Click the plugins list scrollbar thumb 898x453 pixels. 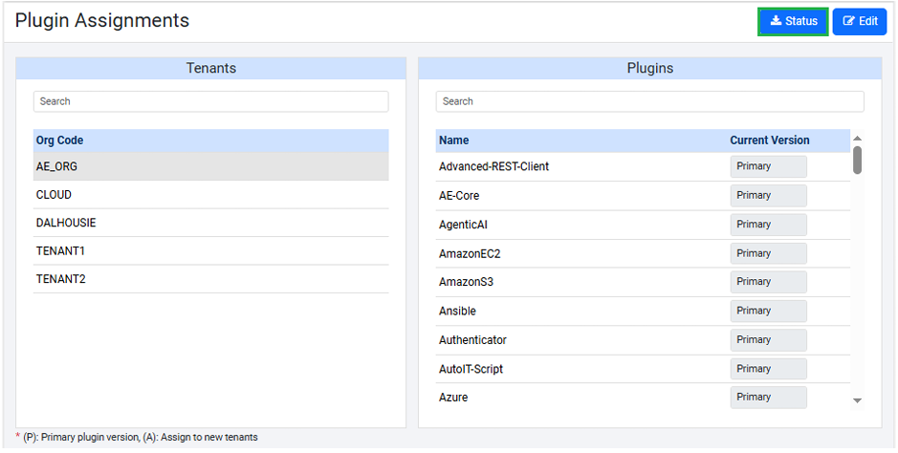[x=857, y=161]
